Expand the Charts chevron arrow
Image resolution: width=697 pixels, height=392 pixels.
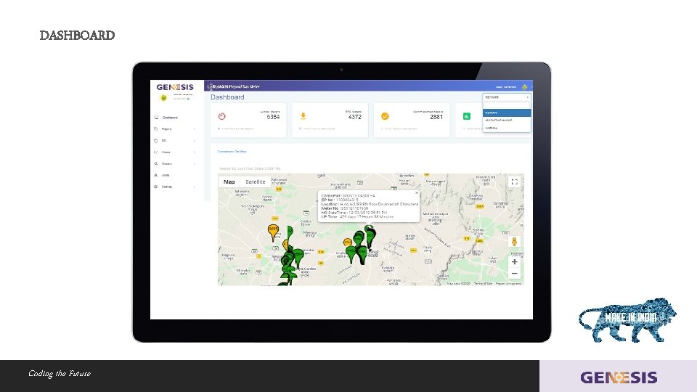[195, 152]
